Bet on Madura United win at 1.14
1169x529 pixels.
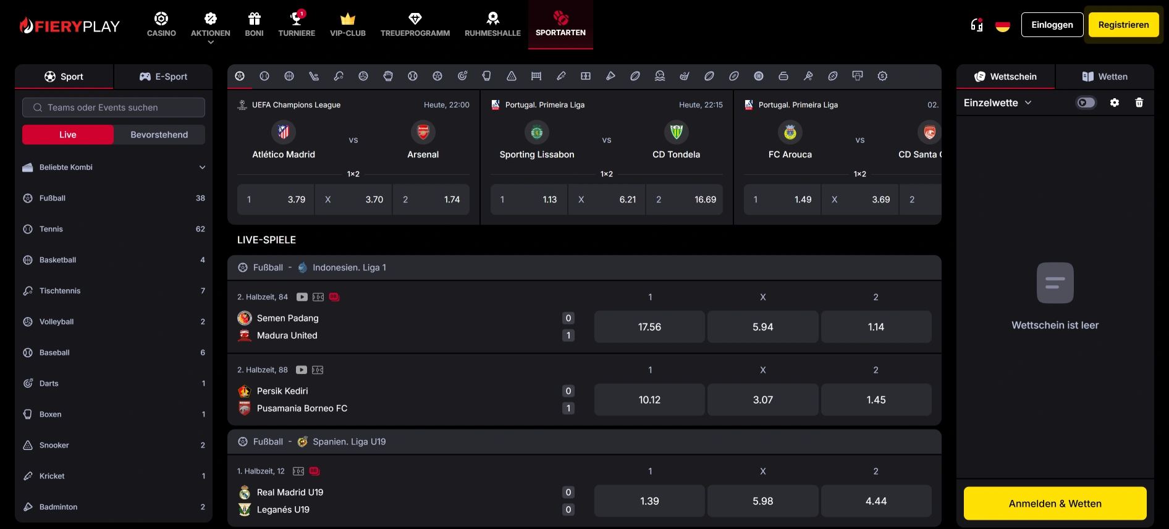(x=876, y=327)
